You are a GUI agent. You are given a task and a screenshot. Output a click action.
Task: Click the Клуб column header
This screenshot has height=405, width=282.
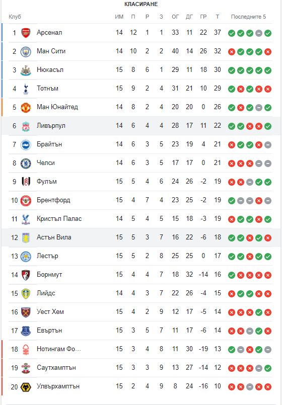pos(15,17)
